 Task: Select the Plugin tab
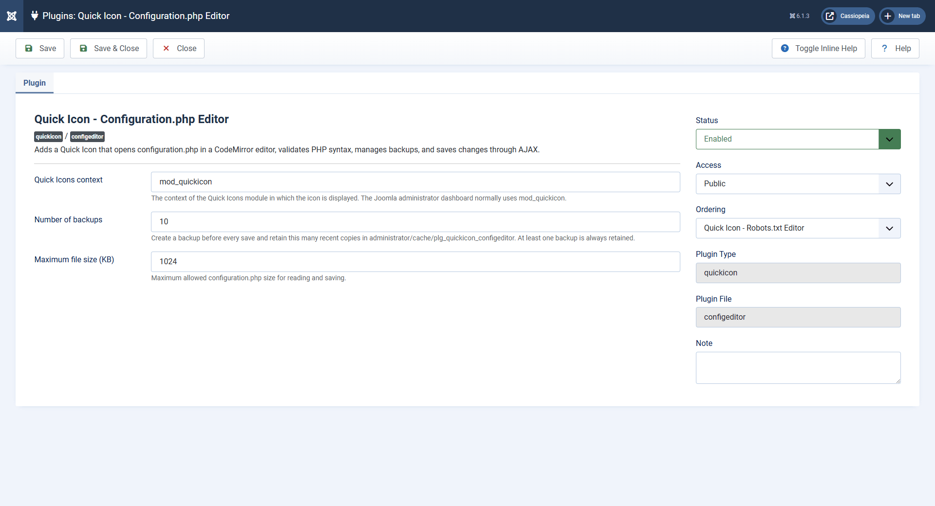point(35,83)
